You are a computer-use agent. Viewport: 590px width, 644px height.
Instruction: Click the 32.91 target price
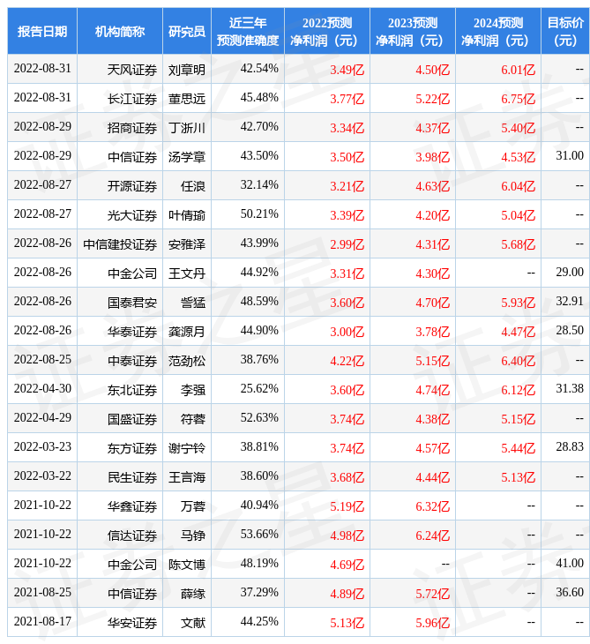coord(570,302)
